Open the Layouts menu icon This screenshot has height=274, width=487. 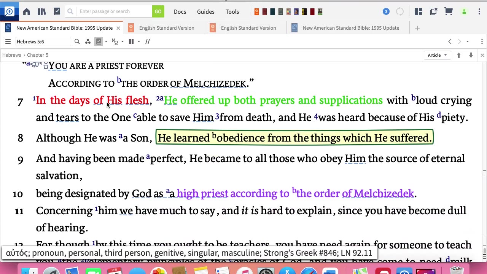(419, 11)
